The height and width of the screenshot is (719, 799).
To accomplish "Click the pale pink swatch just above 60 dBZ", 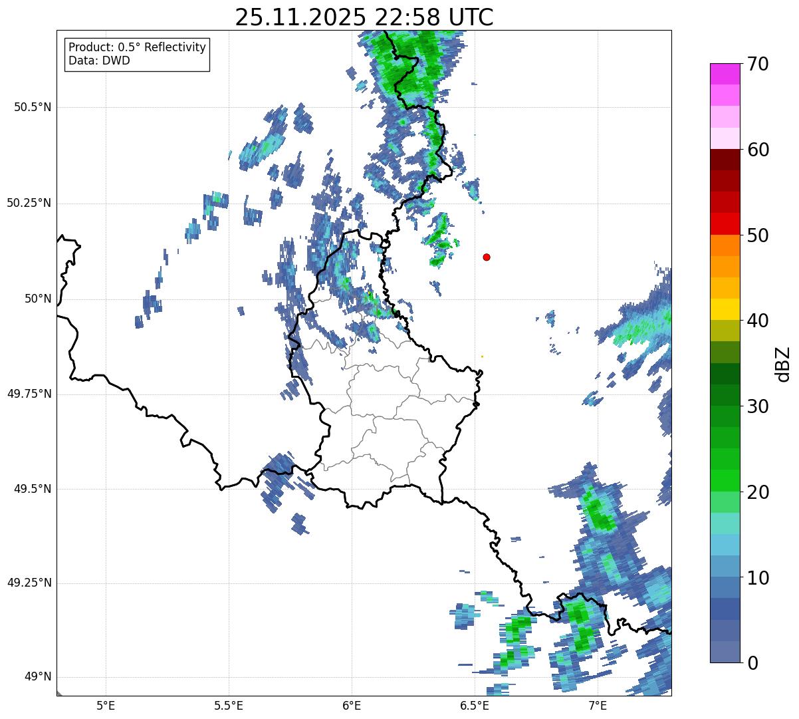I will pos(725,138).
